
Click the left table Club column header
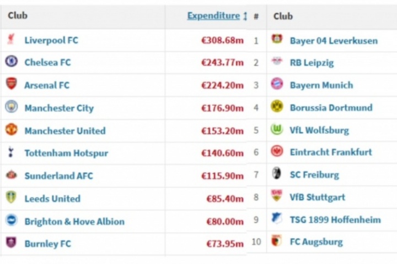18,16
